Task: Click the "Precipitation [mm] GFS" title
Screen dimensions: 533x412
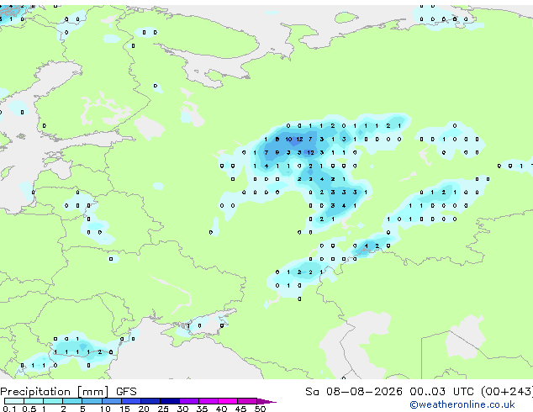Action: [x=68, y=392]
